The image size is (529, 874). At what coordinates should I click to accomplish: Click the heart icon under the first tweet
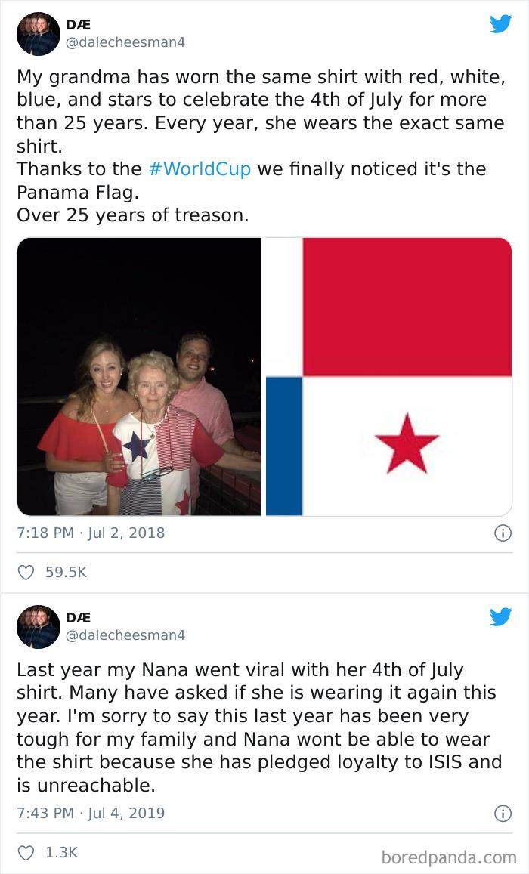pyautogui.click(x=24, y=573)
